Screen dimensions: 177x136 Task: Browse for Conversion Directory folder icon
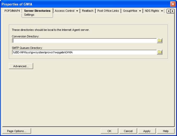tap(160, 41)
